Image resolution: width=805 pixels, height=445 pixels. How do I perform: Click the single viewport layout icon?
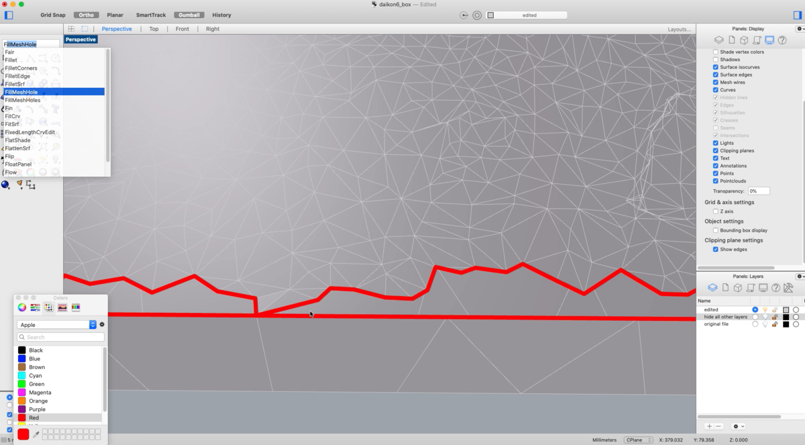(x=85, y=29)
